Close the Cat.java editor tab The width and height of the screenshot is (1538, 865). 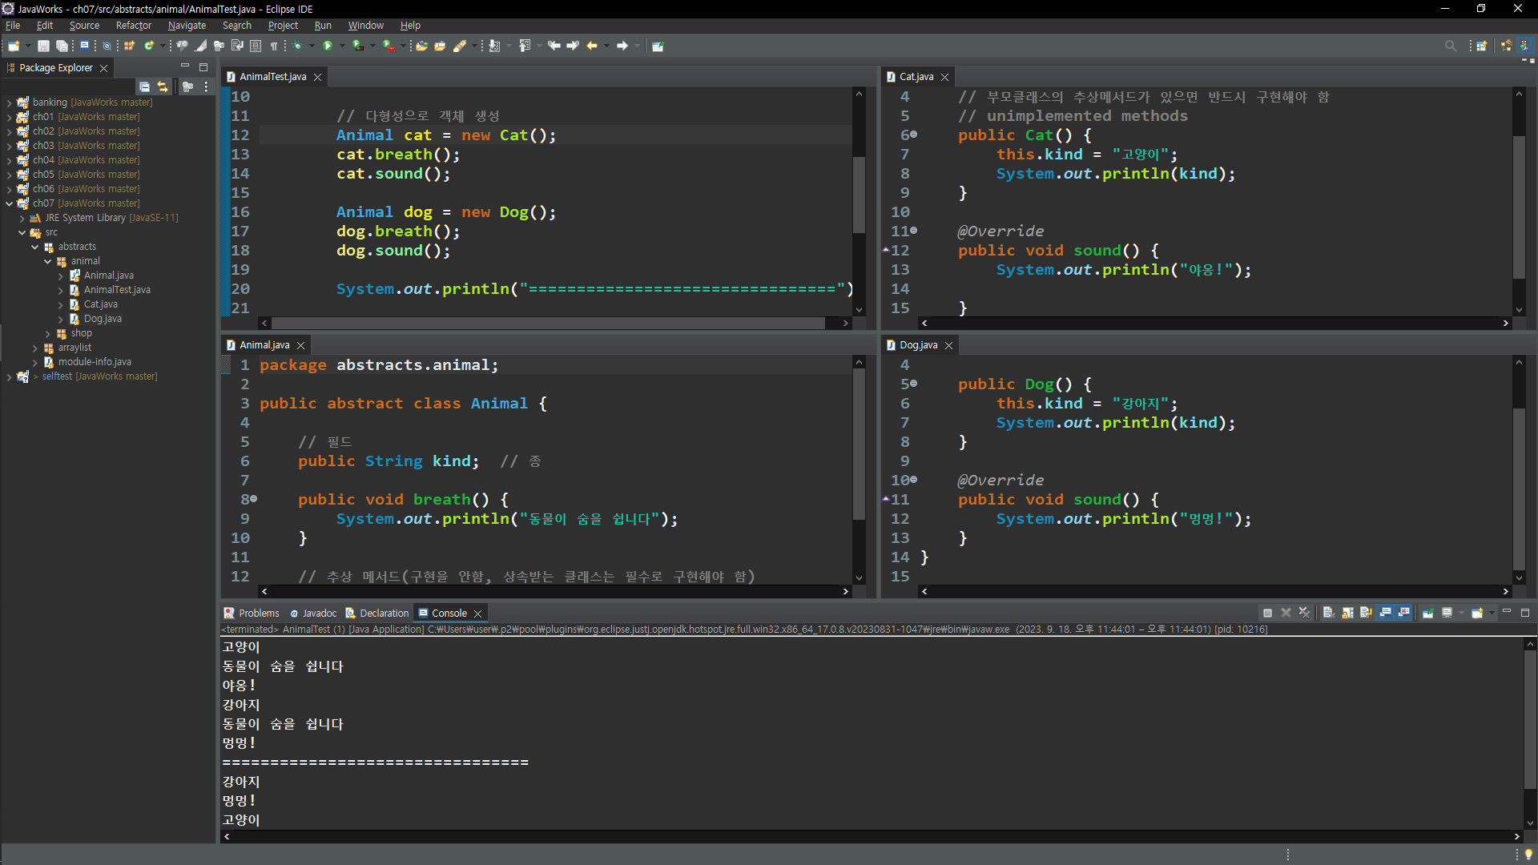coord(945,77)
